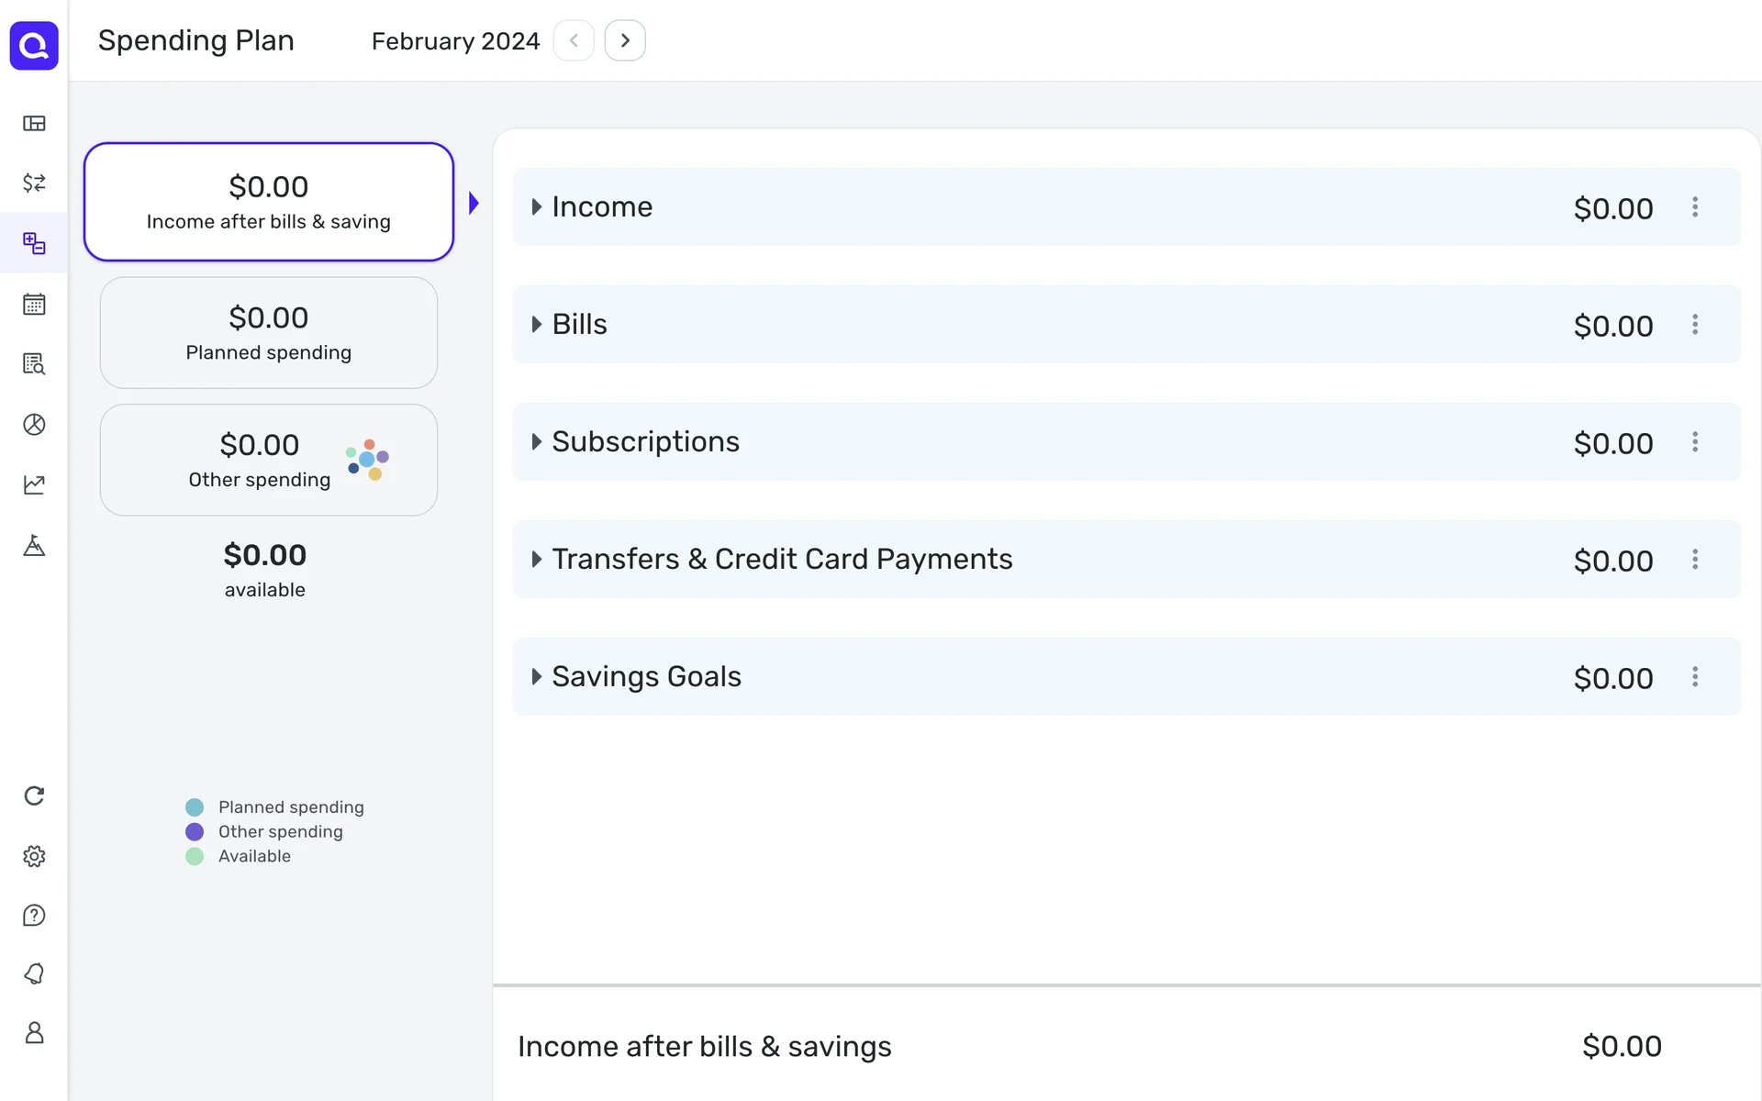Open the transactions icon in sidebar
Image resolution: width=1762 pixels, height=1101 pixels.
[34, 183]
